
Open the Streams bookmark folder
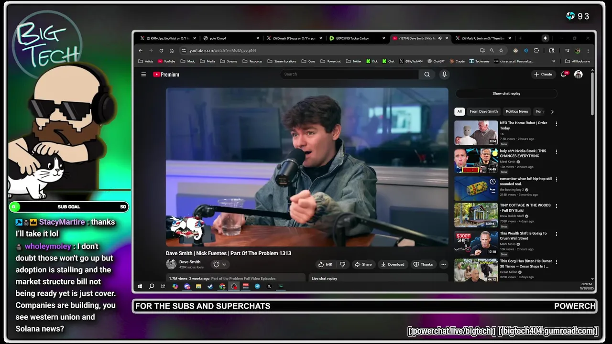pyautogui.click(x=229, y=61)
